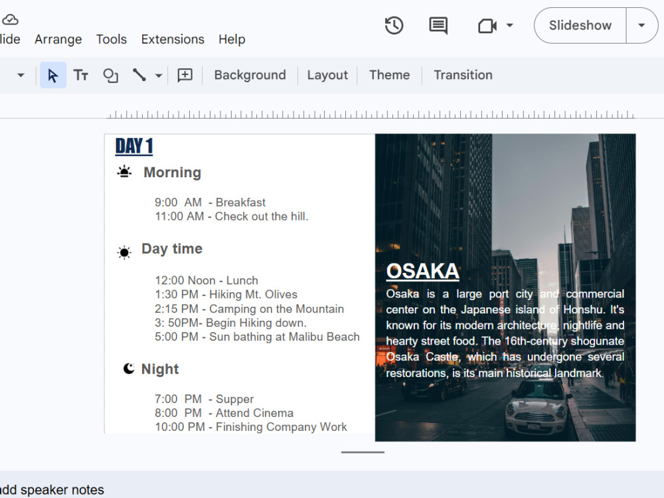Click the cloud saved status icon
This screenshot has height=498, width=664.
pos(10,19)
